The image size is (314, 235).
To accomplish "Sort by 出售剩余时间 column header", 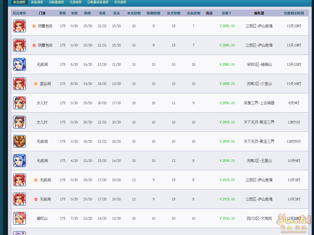I will tap(294, 13).
